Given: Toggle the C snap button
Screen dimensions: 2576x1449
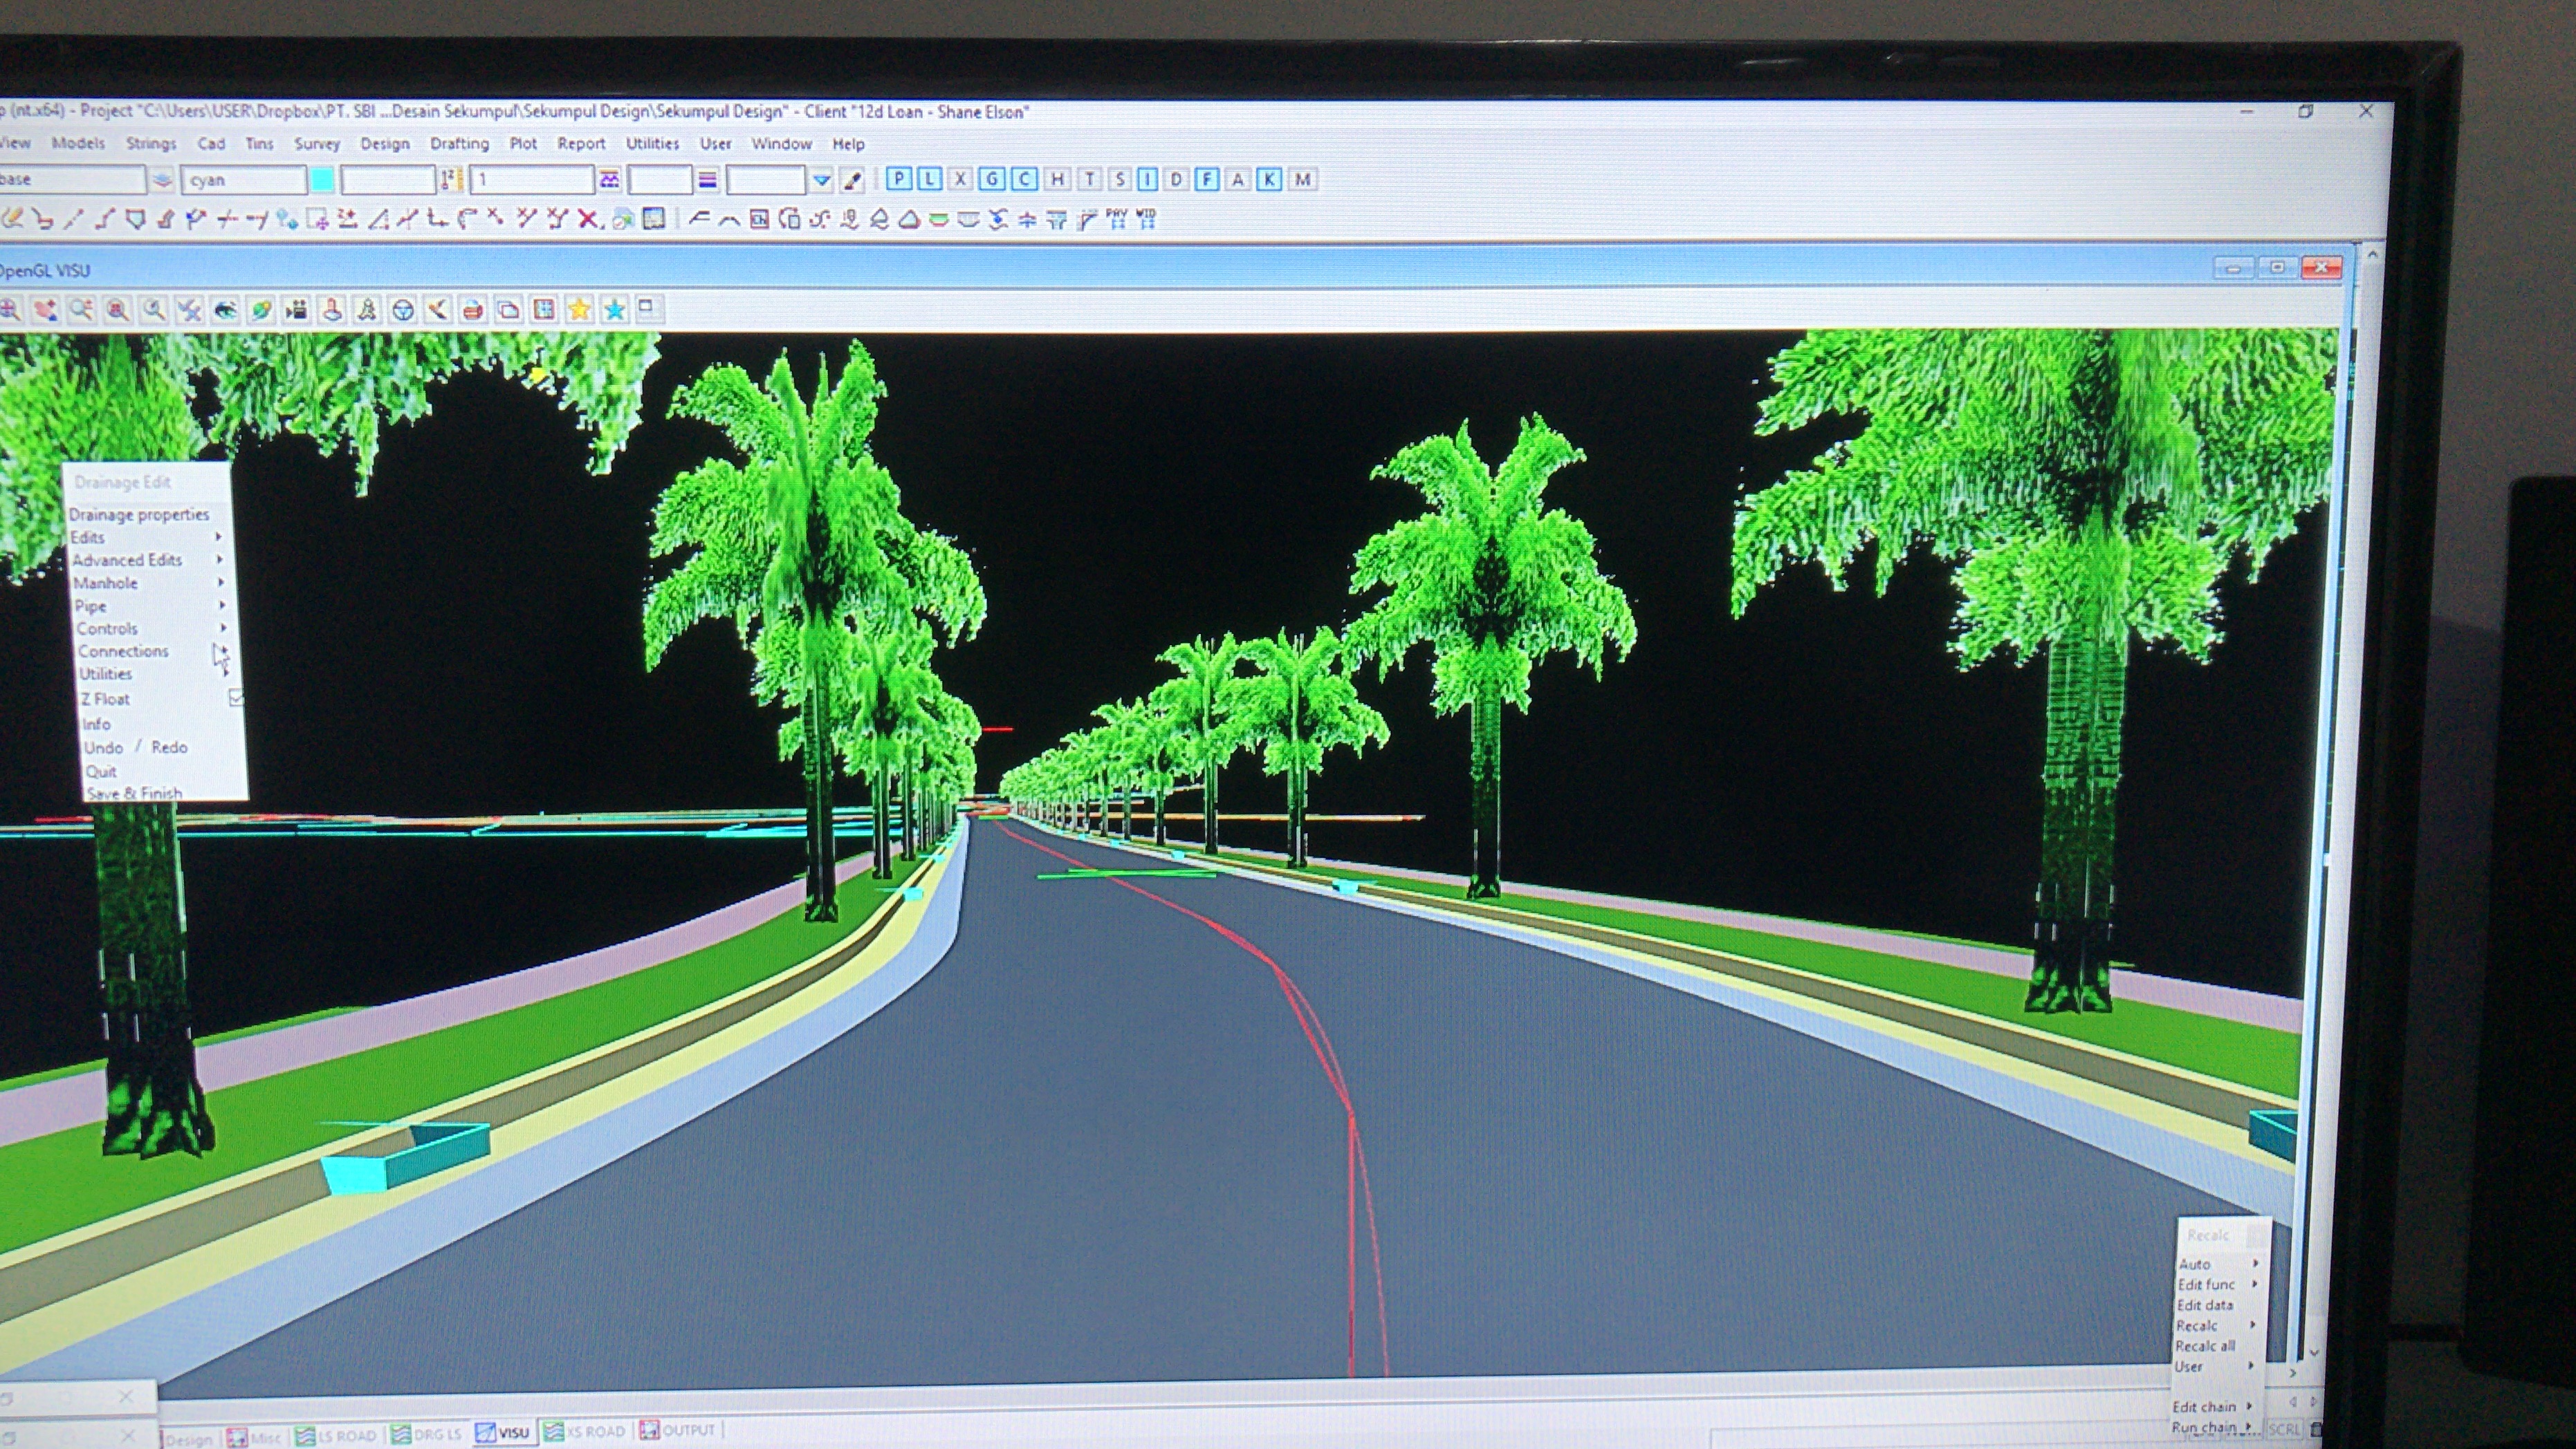Looking at the screenshot, I should pos(1023,179).
